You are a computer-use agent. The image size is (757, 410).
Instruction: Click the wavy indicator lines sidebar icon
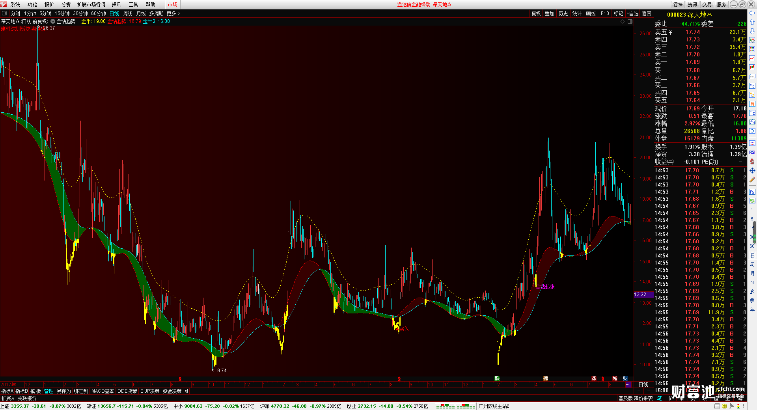(x=752, y=143)
